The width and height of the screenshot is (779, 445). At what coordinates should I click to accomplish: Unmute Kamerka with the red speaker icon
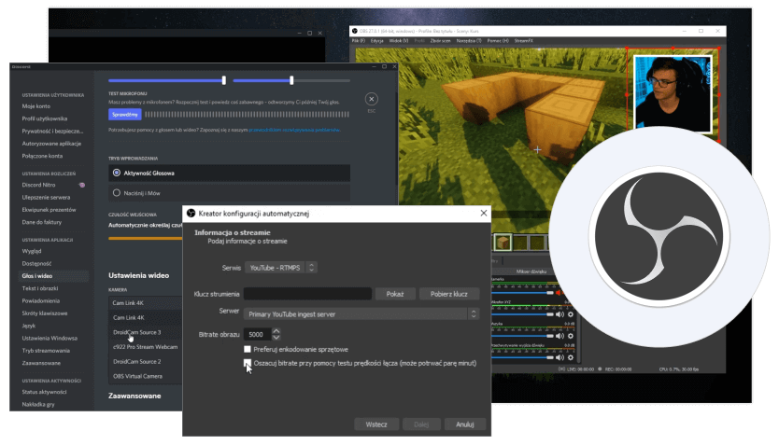[x=559, y=293]
